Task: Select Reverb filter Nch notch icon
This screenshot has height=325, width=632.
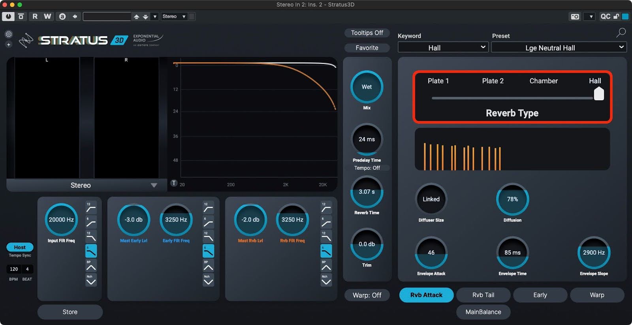Action: [326, 280]
